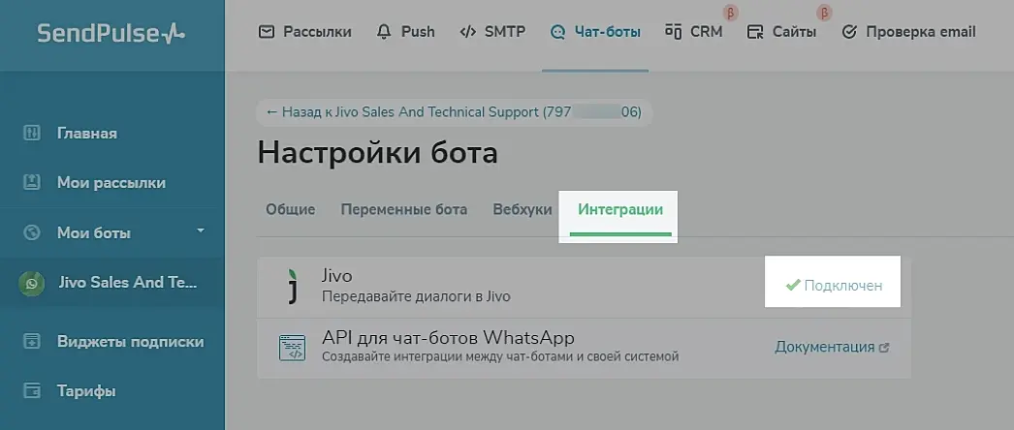
Task: Click the external link icon beside Документация
Action: pos(885,348)
